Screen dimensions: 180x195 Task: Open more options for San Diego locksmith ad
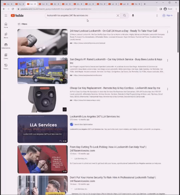click(x=168, y=60)
